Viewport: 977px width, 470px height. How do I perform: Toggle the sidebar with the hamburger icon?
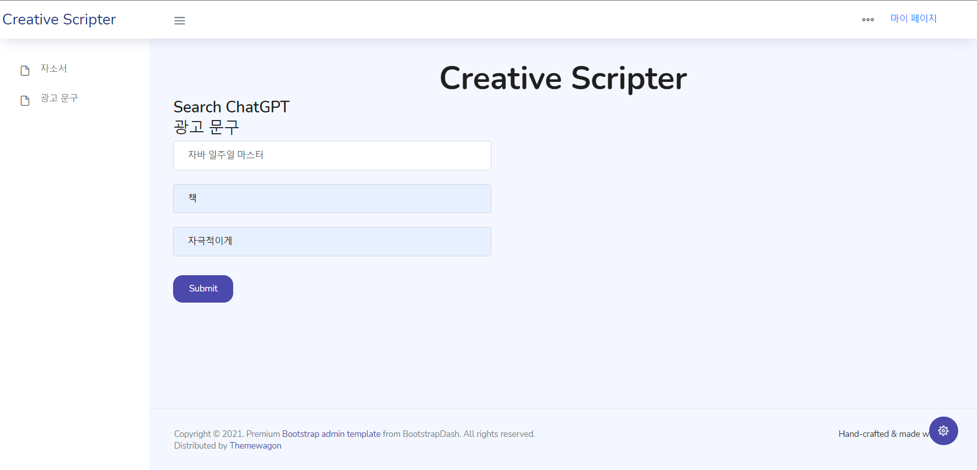pos(179,21)
